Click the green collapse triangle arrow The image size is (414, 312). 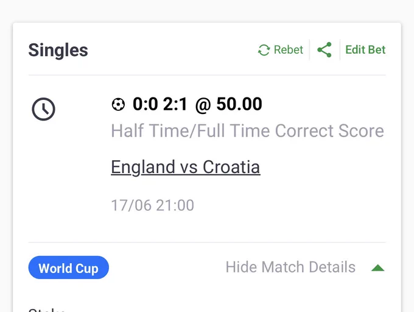click(x=378, y=268)
